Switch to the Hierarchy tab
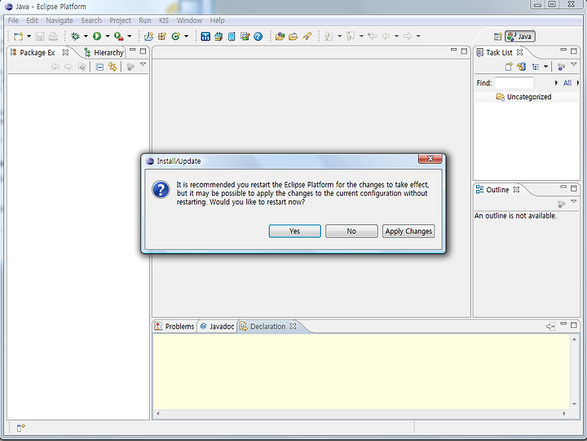This screenshot has height=441, width=587. tap(104, 52)
